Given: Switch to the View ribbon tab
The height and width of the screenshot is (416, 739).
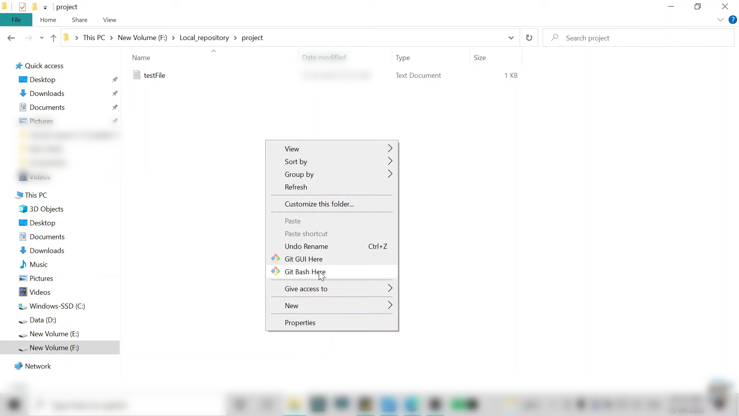Looking at the screenshot, I should (x=110, y=20).
